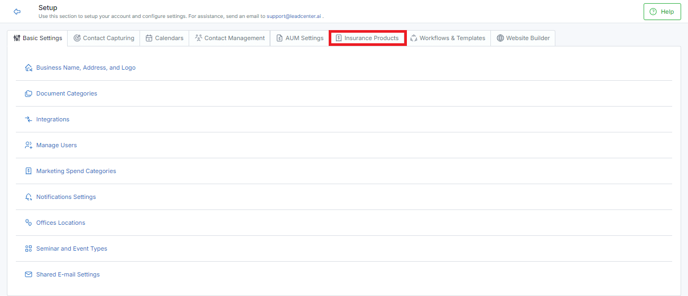Click the Contact Capturing target icon

coord(77,38)
